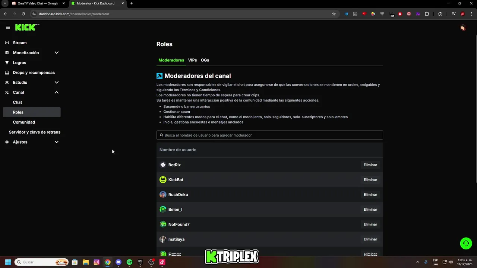
Task: Open volume control in system tray
Action: pyautogui.click(x=451, y=262)
